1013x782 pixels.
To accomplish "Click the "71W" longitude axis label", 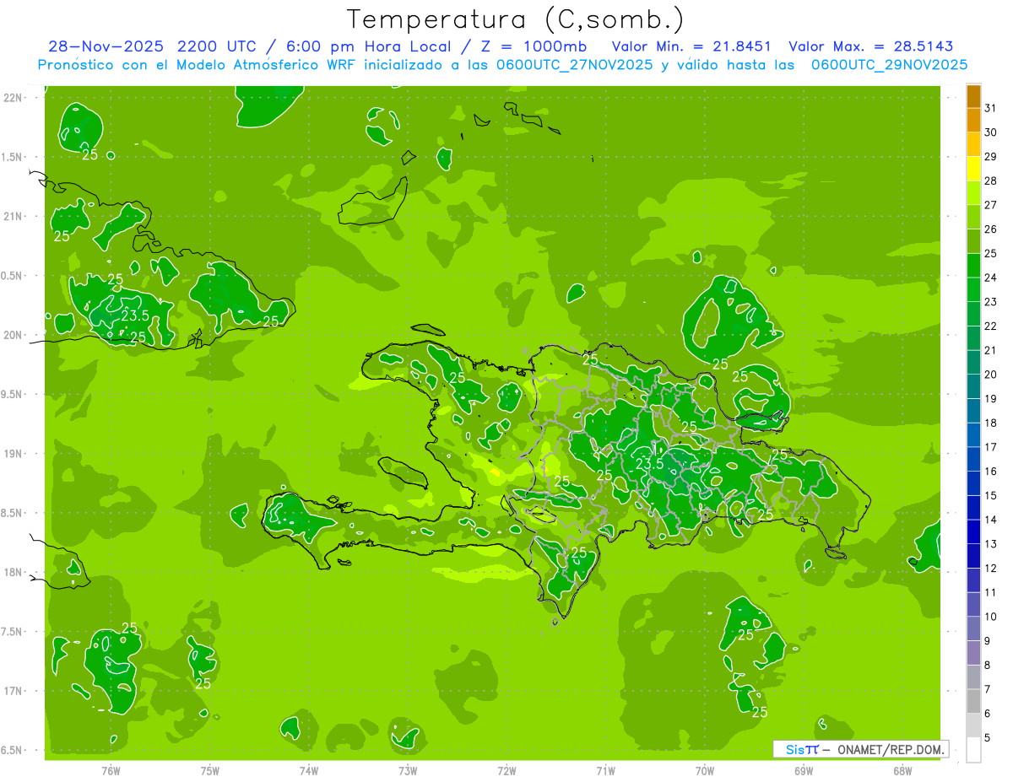I will (x=605, y=770).
